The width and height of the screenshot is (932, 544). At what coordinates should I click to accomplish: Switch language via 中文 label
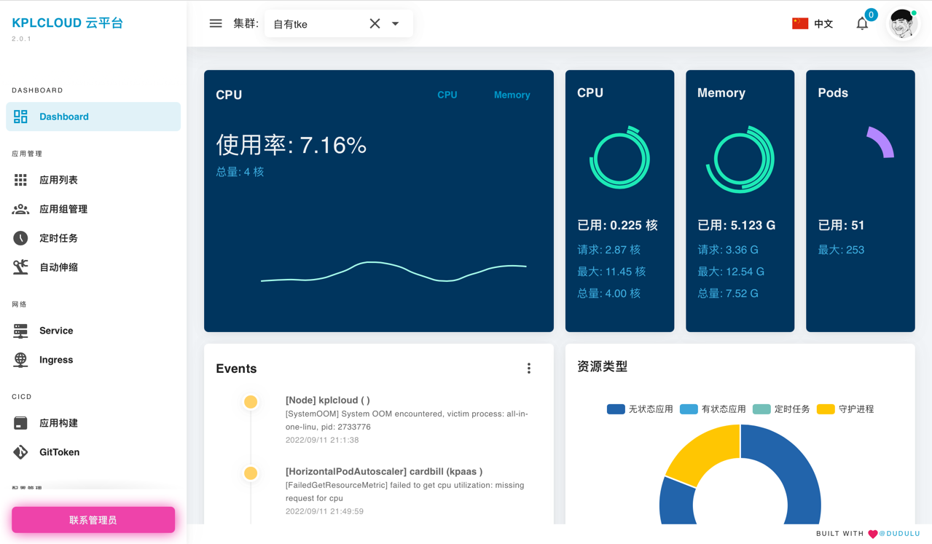pyautogui.click(x=823, y=24)
